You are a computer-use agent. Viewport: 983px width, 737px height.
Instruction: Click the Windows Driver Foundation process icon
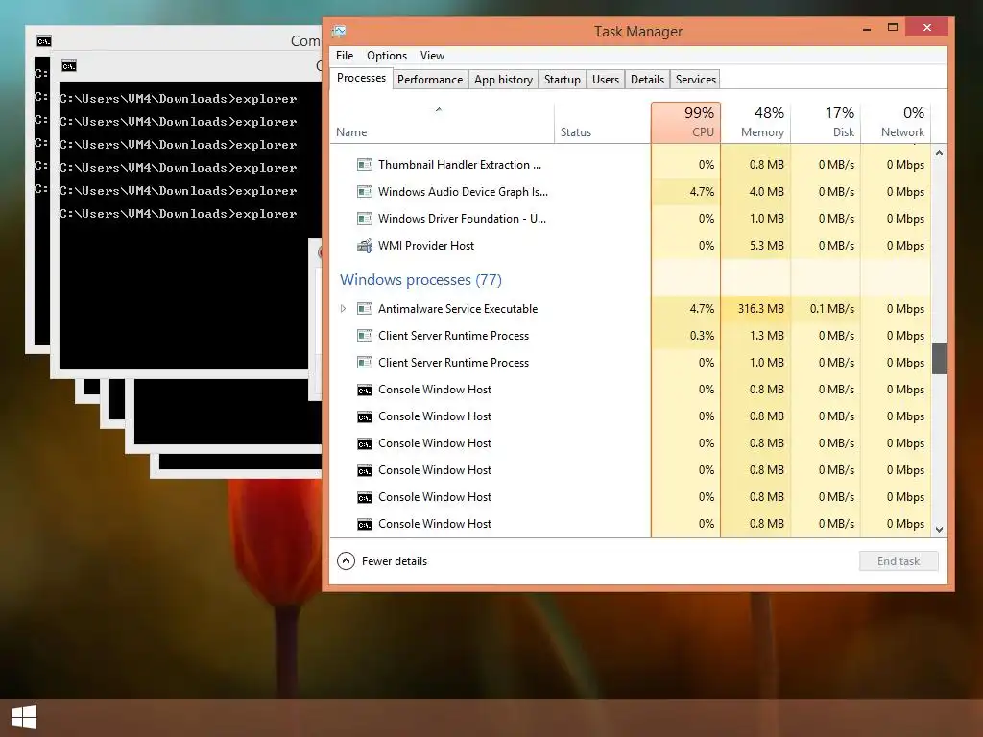coord(364,219)
